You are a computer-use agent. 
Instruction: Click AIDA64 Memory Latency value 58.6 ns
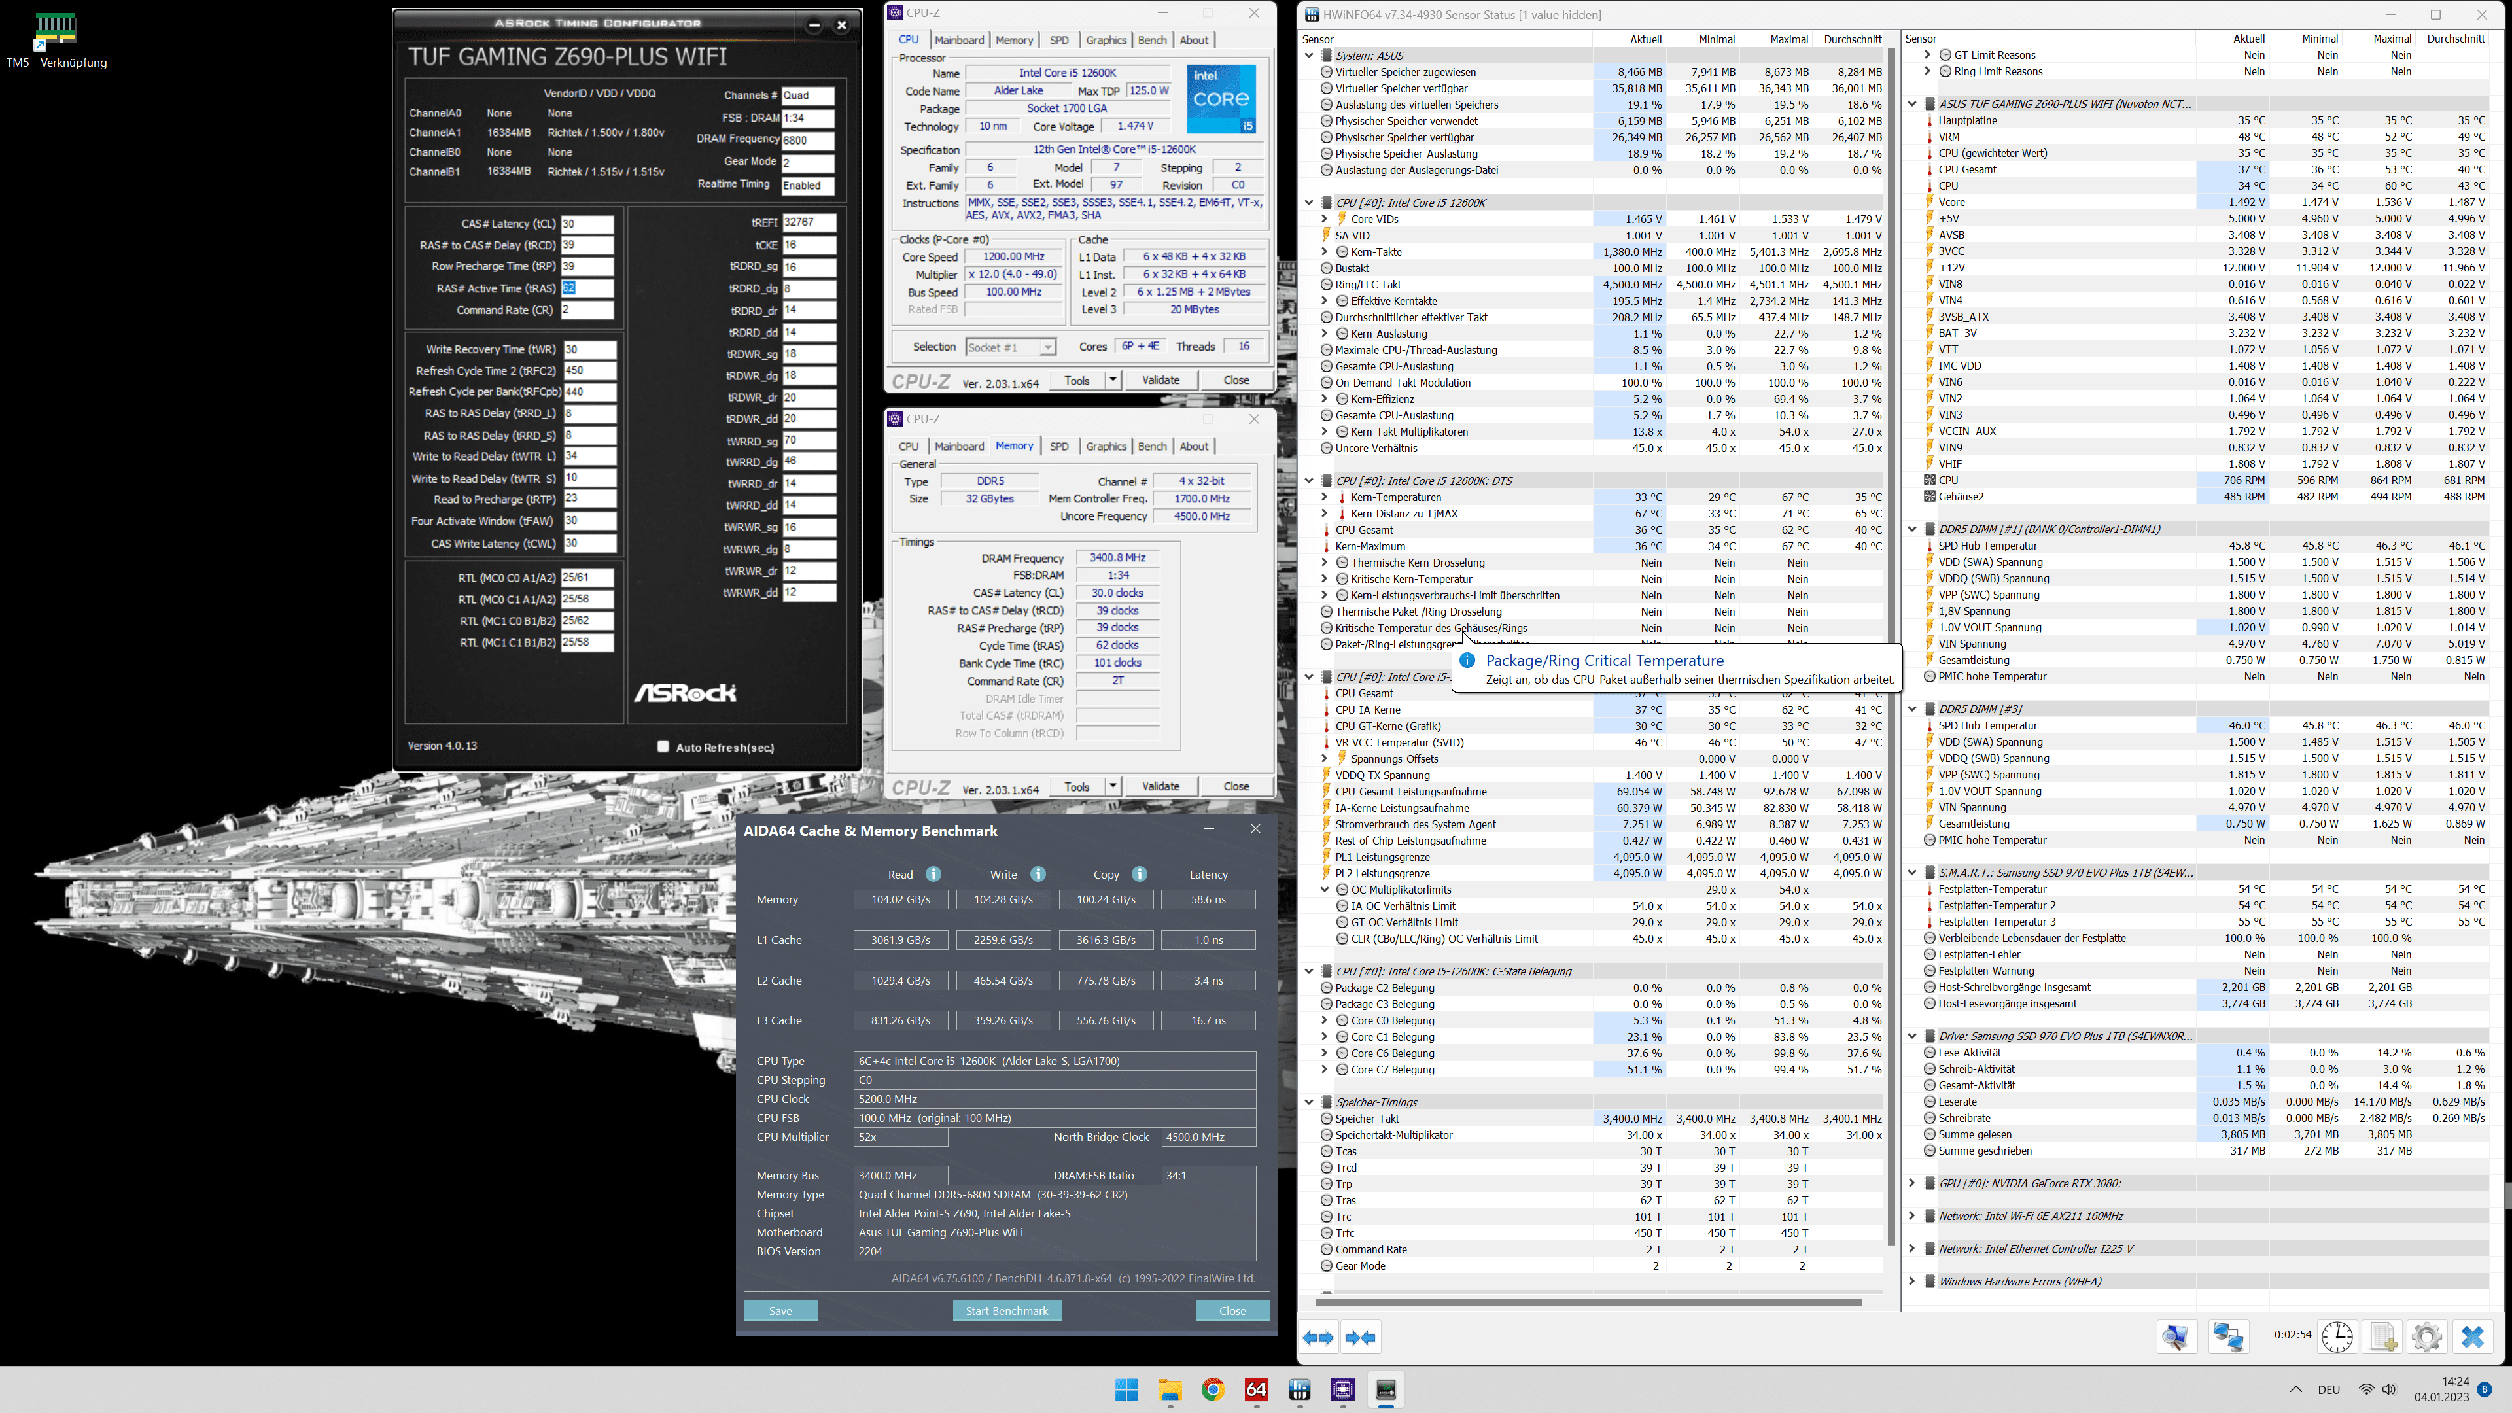point(1208,900)
